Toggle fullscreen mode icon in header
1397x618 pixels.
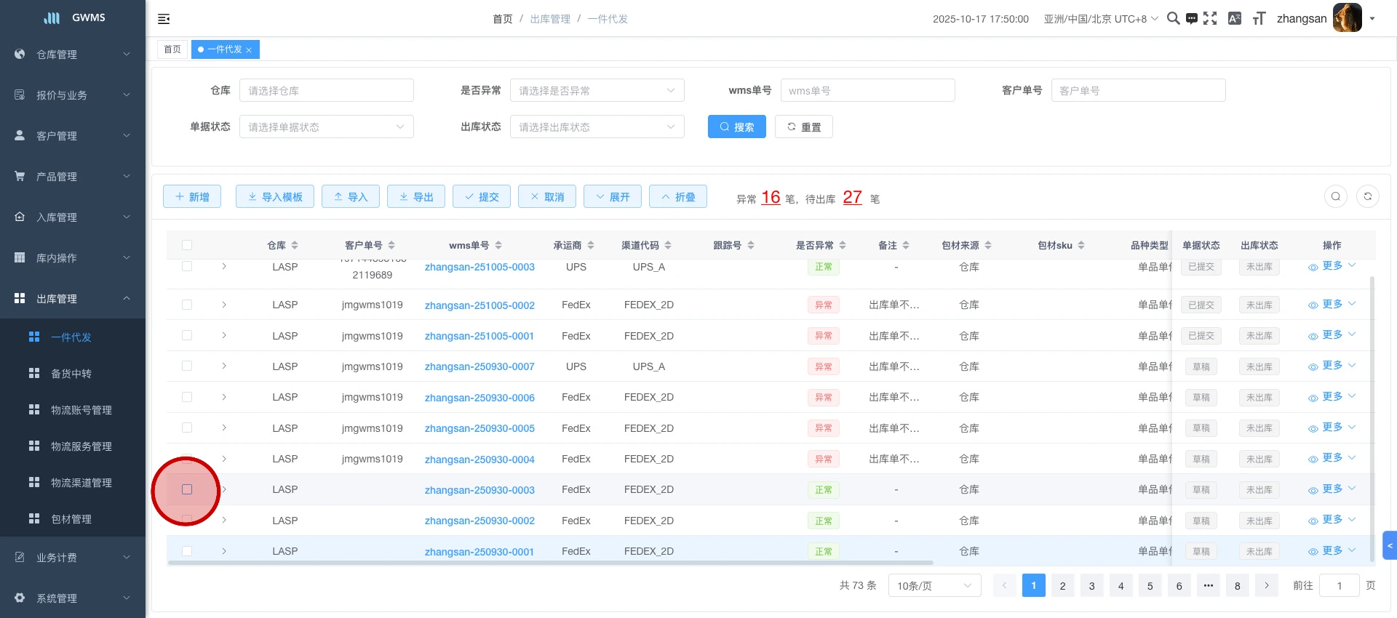[x=1210, y=18]
